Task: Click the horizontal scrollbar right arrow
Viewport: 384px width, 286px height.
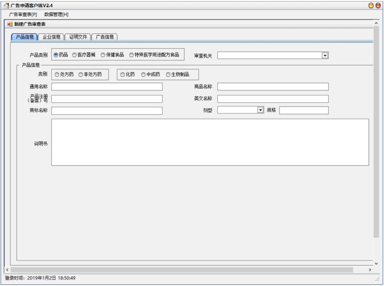Action: [x=370, y=270]
